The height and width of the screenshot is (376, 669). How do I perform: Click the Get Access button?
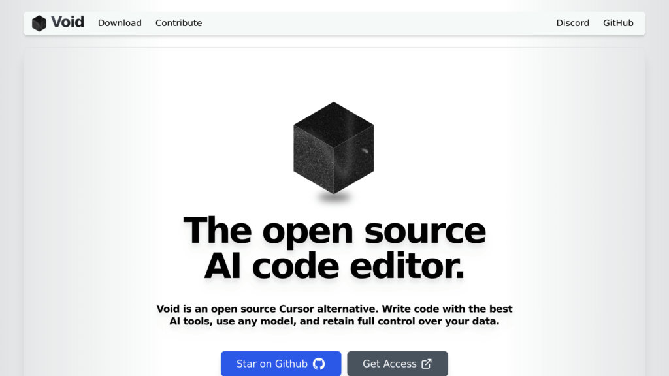click(397, 364)
